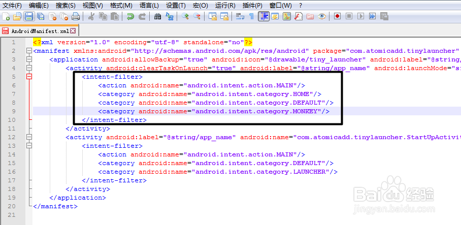Open Find with the binoculars icon

pyautogui.click(x=157, y=16)
